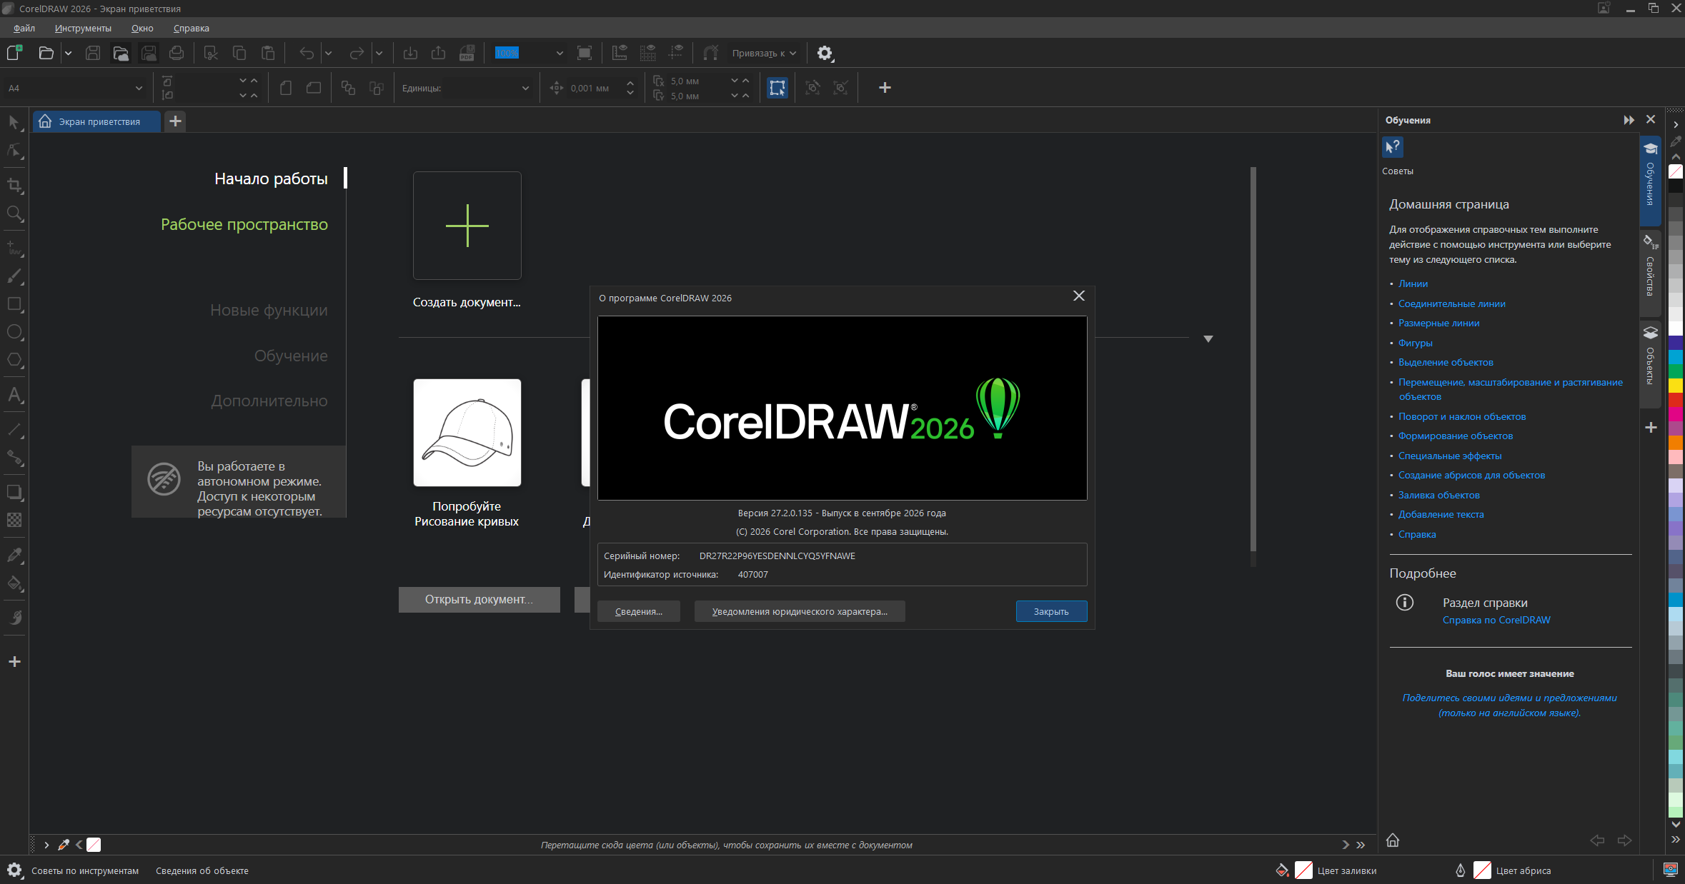Toggle portrait page orientation button
The width and height of the screenshot is (1685, 884).
pos(286,88)
